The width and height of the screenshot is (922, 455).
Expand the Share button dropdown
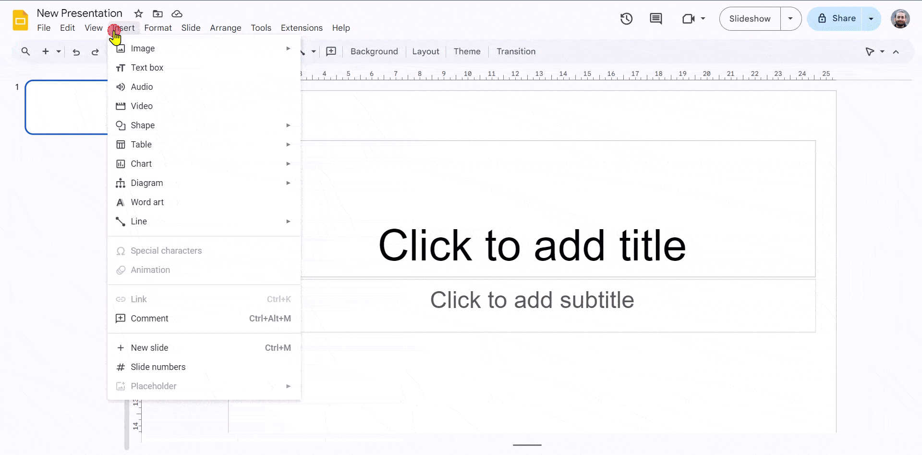(x=870, y=19)
